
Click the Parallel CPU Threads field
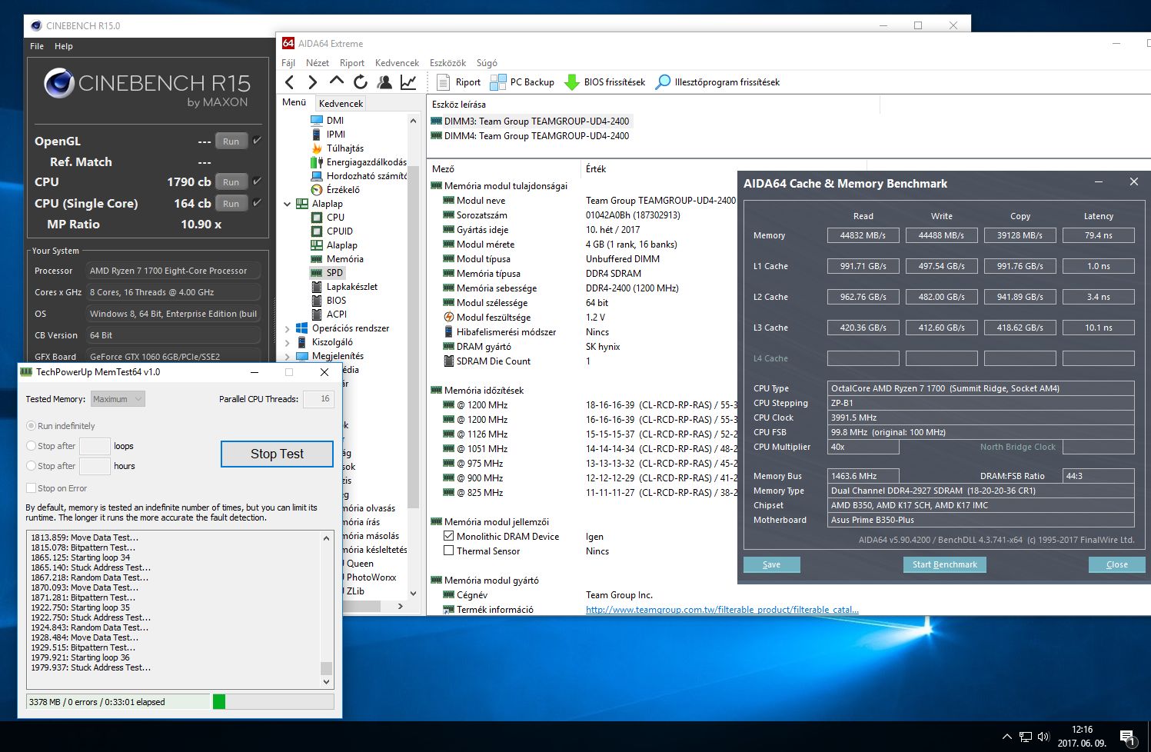point(318,398)
